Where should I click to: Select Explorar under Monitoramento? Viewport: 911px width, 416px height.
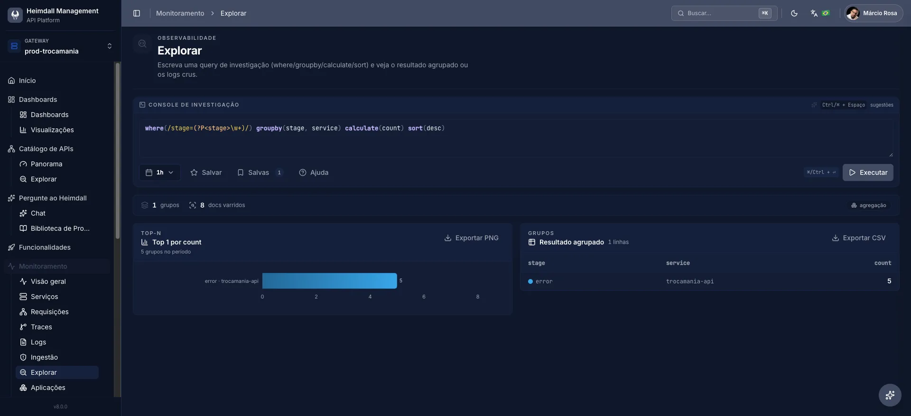coord(57,372)
